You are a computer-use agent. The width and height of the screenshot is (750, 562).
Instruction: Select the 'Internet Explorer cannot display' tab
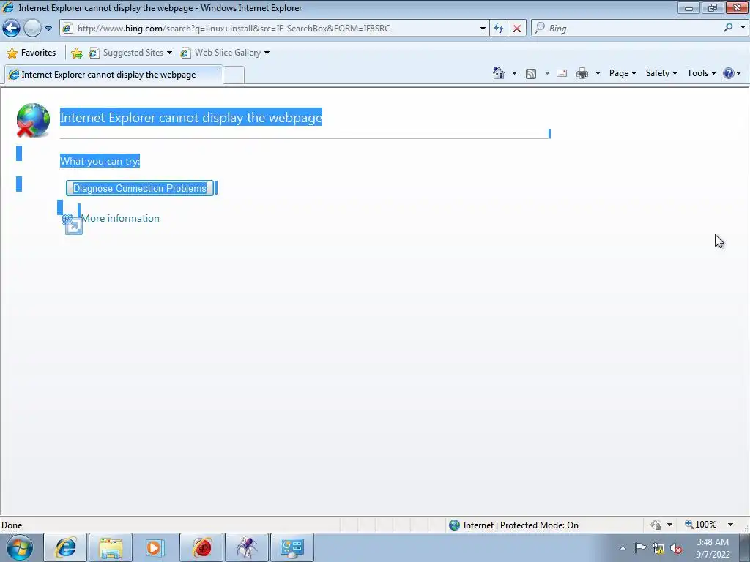coord(114,75)
